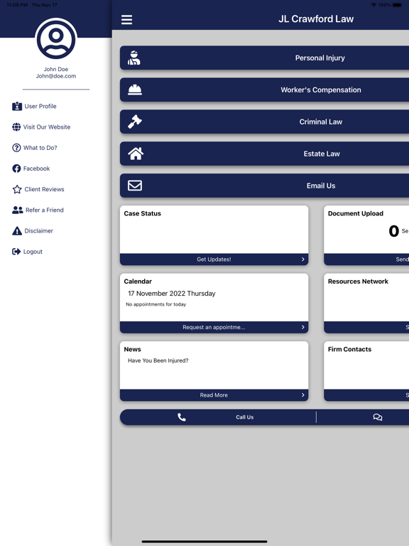Open Estate Law section

point(264,154)
